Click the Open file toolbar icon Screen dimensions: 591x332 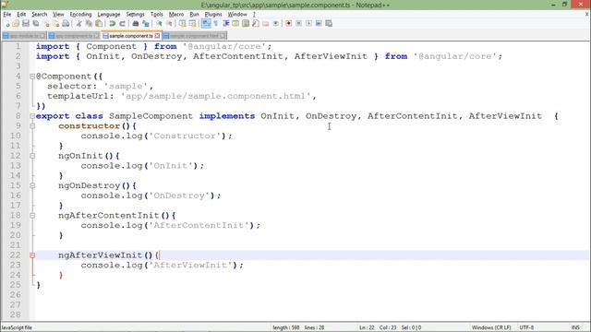coord(16,23)
